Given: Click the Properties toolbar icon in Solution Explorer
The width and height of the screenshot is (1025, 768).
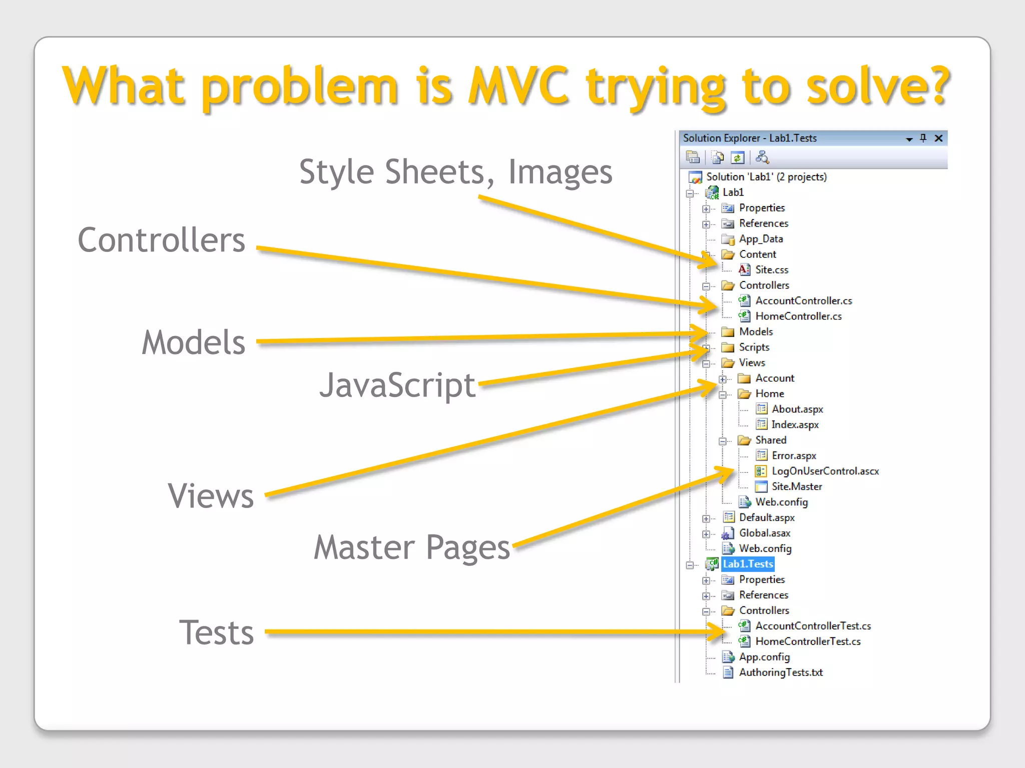Looking at the screenshot, I should pos(693,157).
